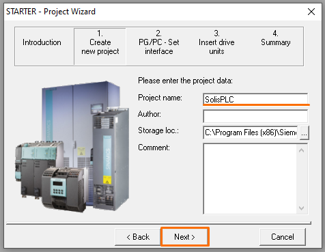This screenshot has height=252, width=325.
Task: Click the empty Author field
Action: point(255,116)
